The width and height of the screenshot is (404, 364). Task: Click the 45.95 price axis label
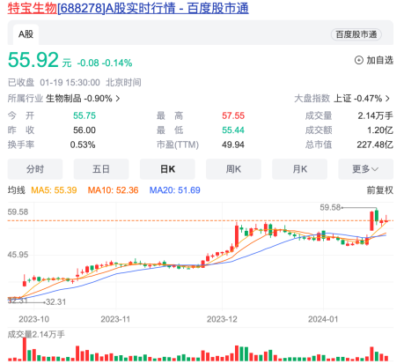[18, 255]
